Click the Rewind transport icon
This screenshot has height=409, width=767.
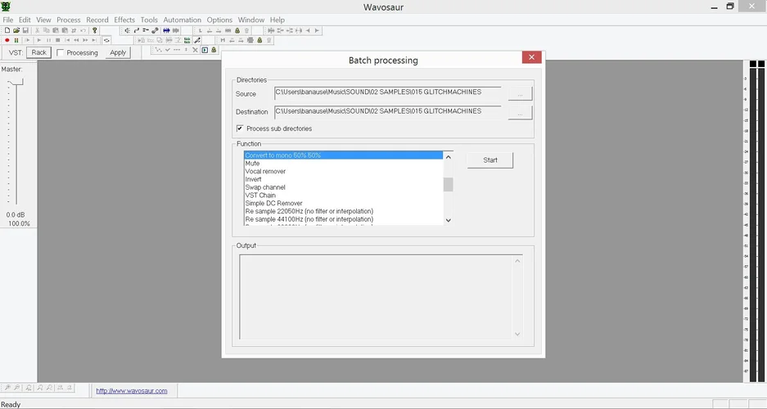click(x=76, y=40)
